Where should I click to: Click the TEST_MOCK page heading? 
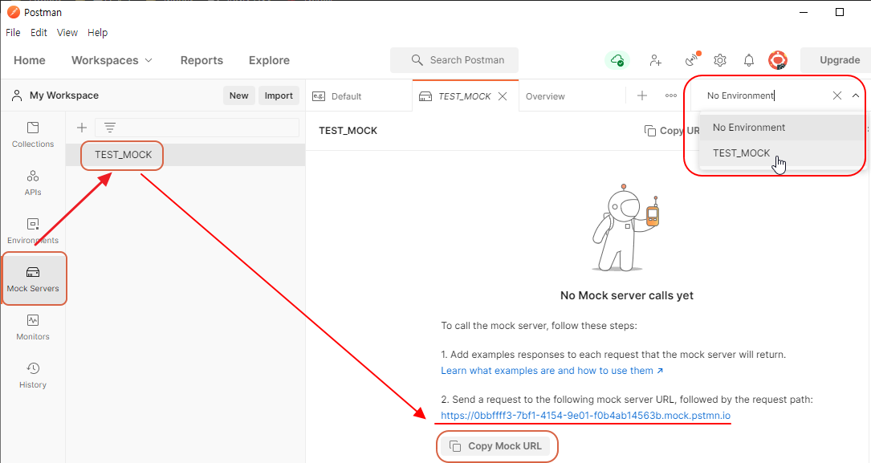pyautogui.click(x=348, y=131)
